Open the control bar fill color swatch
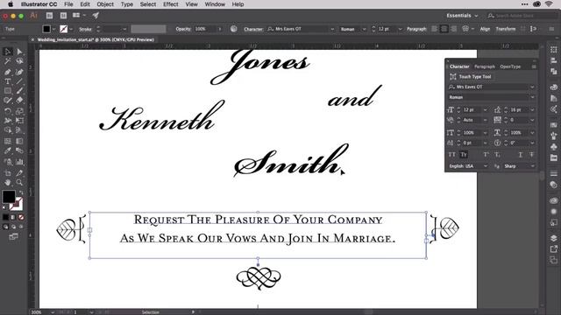Viewport: 561px width, 315px height. 46,29
